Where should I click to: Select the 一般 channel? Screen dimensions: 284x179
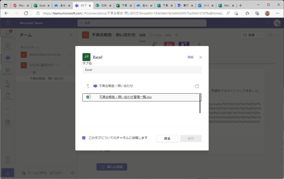pos(33,72)
